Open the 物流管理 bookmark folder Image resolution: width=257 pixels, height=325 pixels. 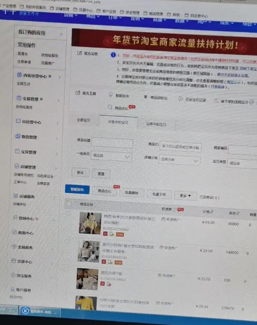tap(153, 14)
